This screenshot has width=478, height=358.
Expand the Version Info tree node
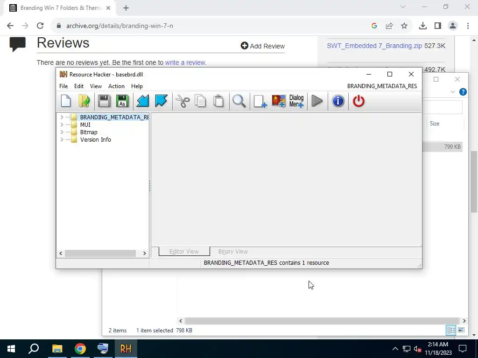(x=62, y=139)
